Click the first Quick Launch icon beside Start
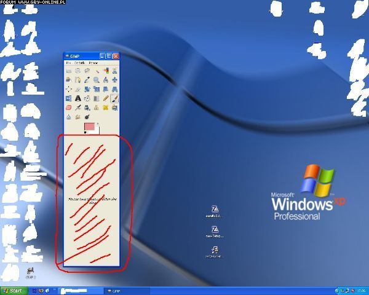369x295 pixels. 34,291
